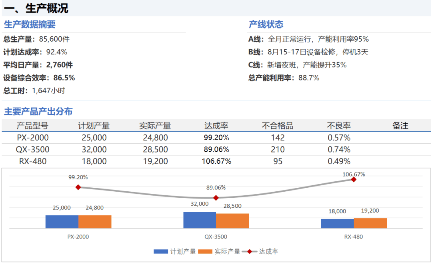This screenshot has width=432, height=263.
Task: Click the 一、生产概况 heading
Action: tap(36, 8)
